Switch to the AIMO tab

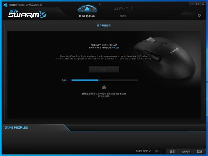(x=122, y=16)
